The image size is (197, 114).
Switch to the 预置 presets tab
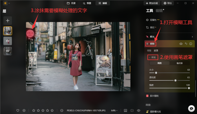point(87,3)
